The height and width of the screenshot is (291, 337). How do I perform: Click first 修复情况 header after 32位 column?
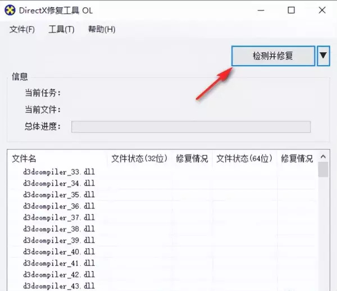click(192, 158)
